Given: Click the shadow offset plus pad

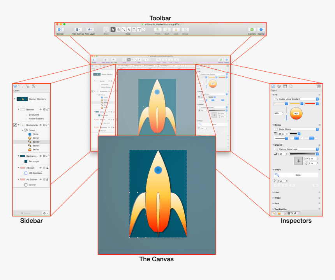Looking at the screenshot, I should (298, 161).
